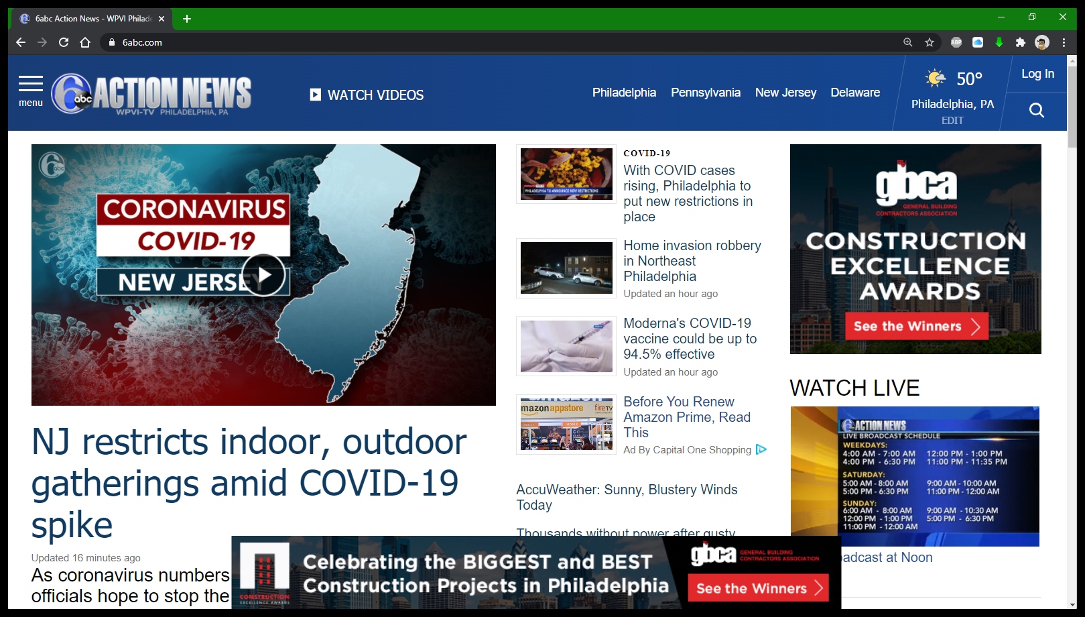Open Home invasion robbery Northeast Philadelphia story
Screen dimensions: 1085x617
pos(692,261)
